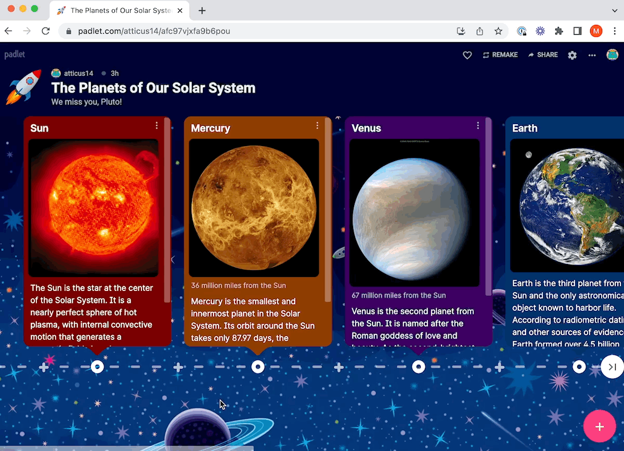Like this padlet with the heart icon
The image size is (624, 451).
(x=467, y=55)
